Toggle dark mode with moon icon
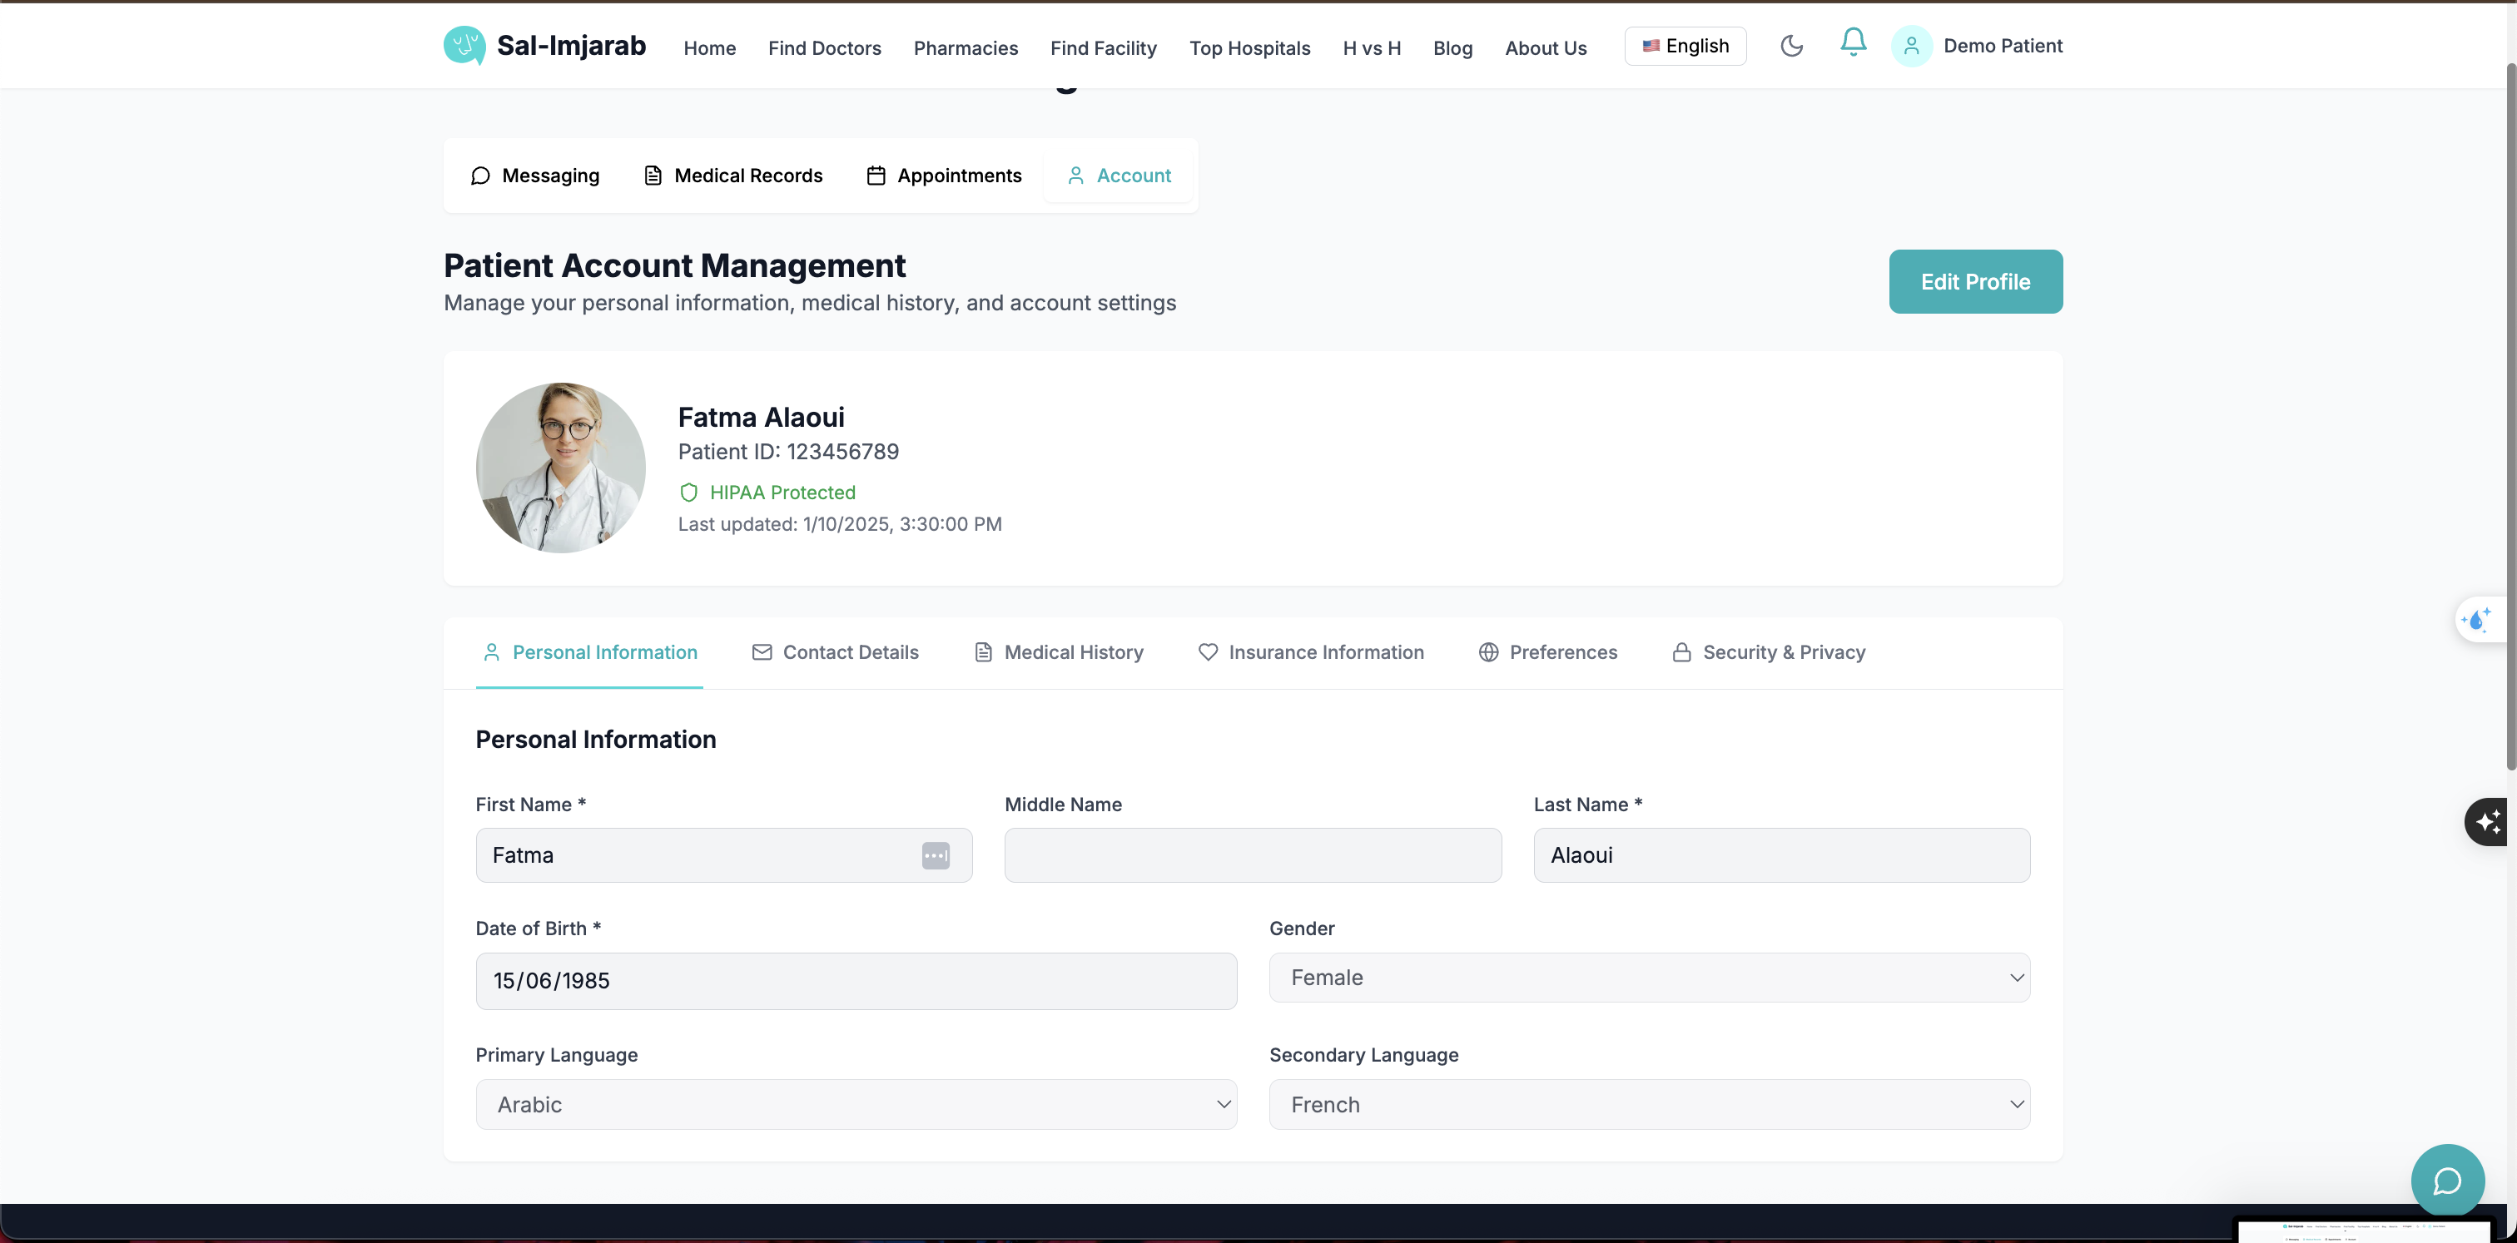 (1791, 46)
